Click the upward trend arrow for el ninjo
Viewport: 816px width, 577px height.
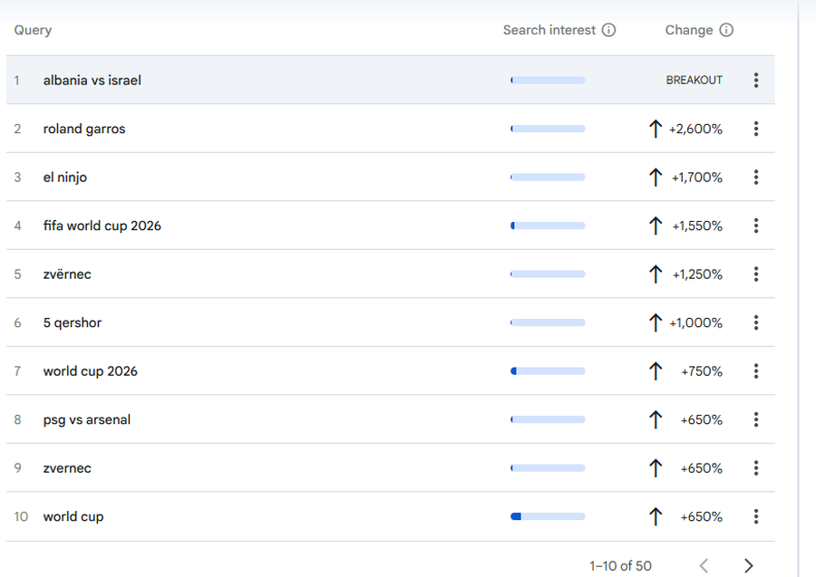(656, 178)
